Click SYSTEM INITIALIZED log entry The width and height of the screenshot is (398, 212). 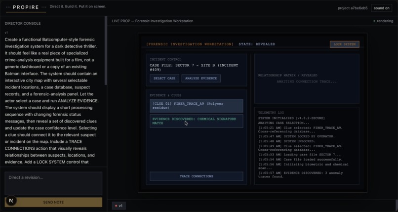(x=291, y=118)
